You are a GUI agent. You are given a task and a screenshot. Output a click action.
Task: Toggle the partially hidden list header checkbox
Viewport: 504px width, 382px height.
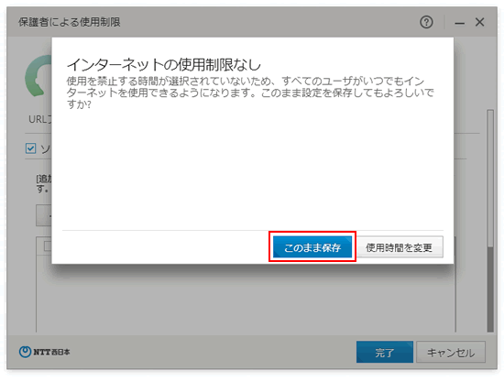48,246
